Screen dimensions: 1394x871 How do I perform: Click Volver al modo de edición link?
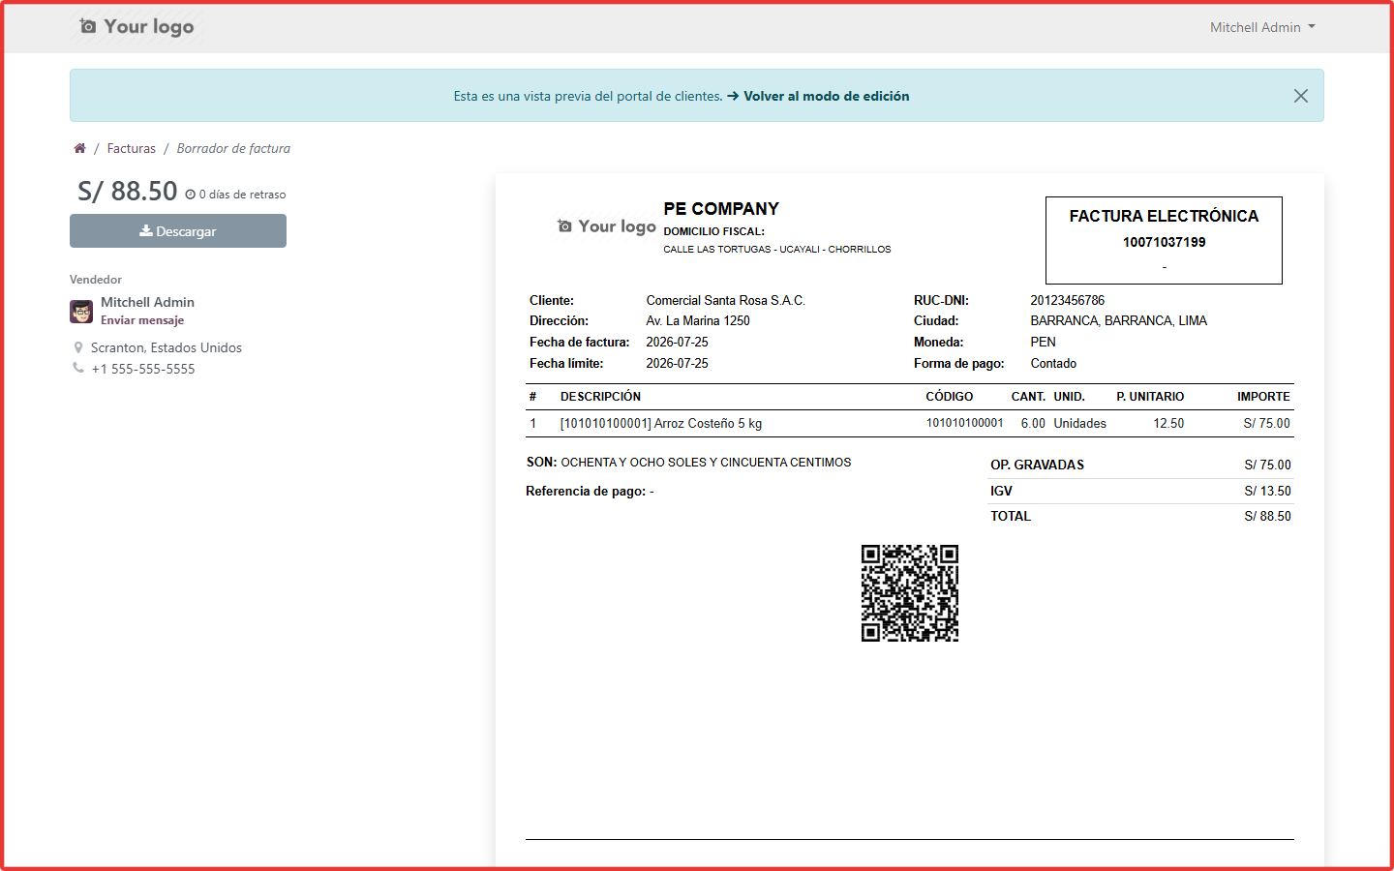(827, 96)
